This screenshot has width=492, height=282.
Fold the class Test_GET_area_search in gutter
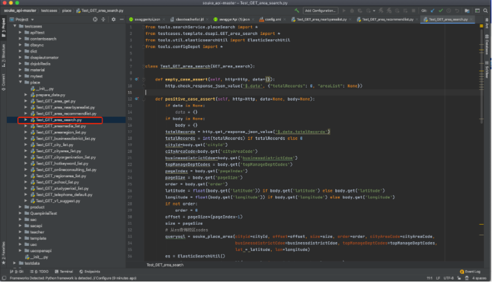[144, 66]
